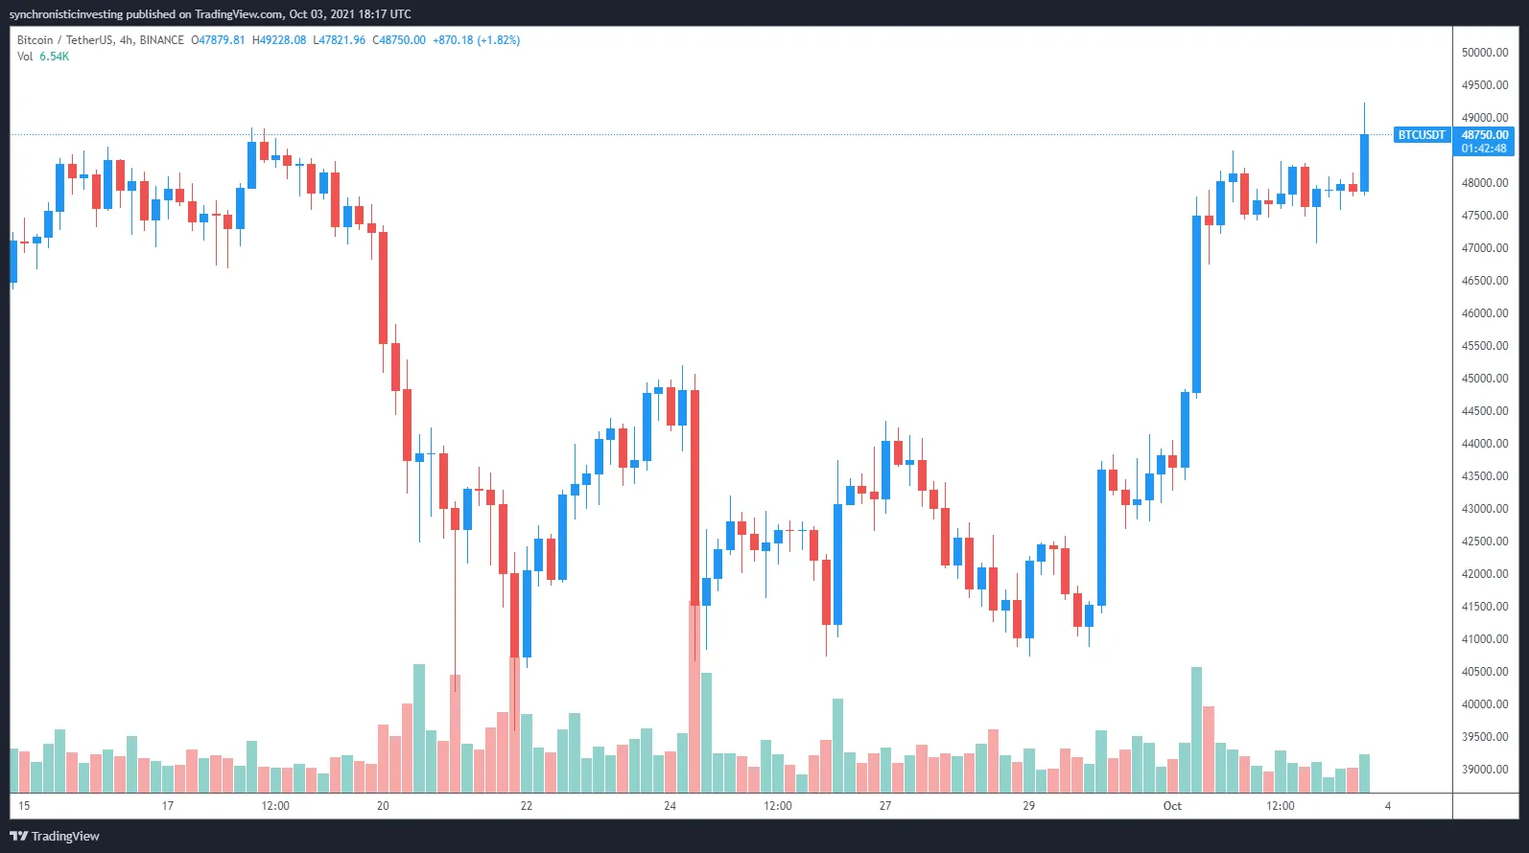Click the 01:42:48 countdown timer label
Viewport: 1529px width, 853px height.
click(x=1485, y=149)
